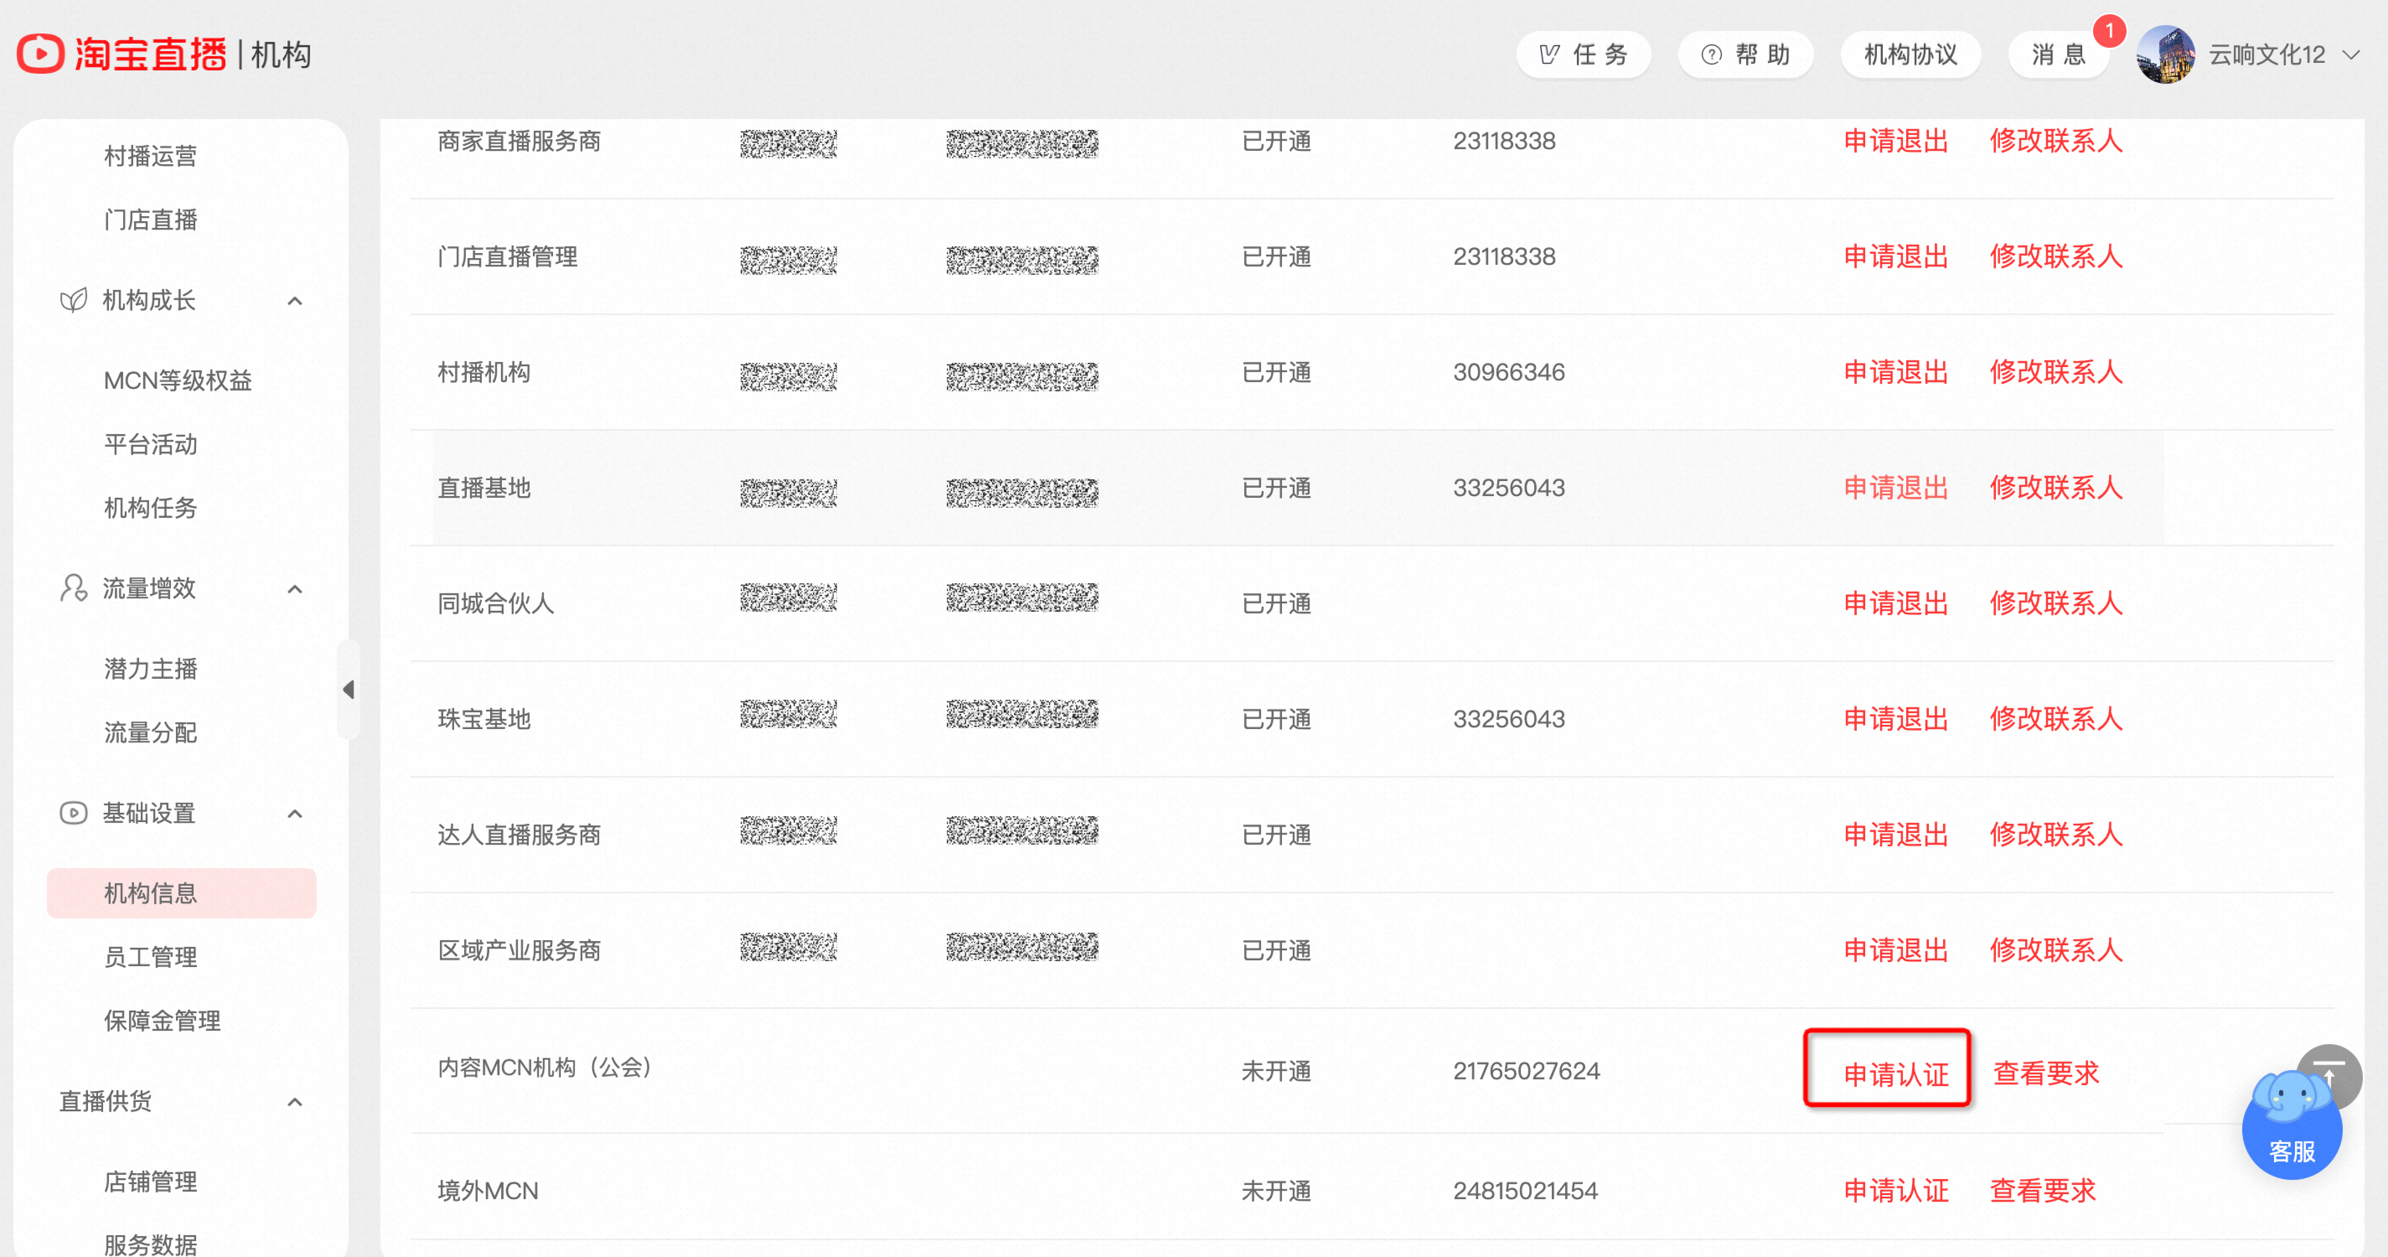This screenshot has width=2388, height=1257.
Task: Open MCN等级权益 in the sidebar
Action: 178,380
